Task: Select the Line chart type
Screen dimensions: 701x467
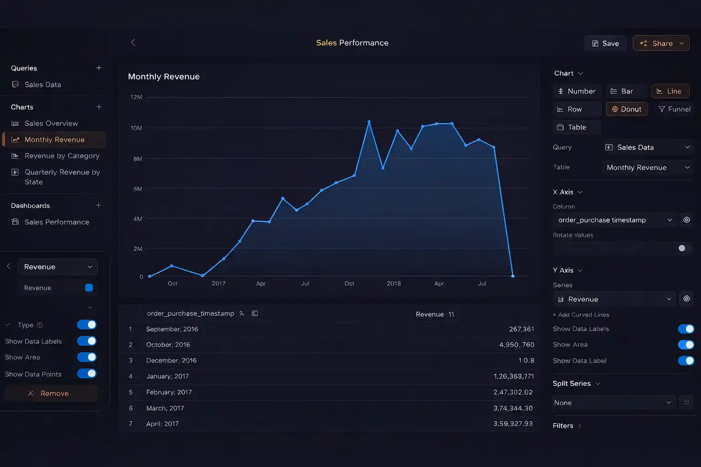Action: (x=670, y=91)
